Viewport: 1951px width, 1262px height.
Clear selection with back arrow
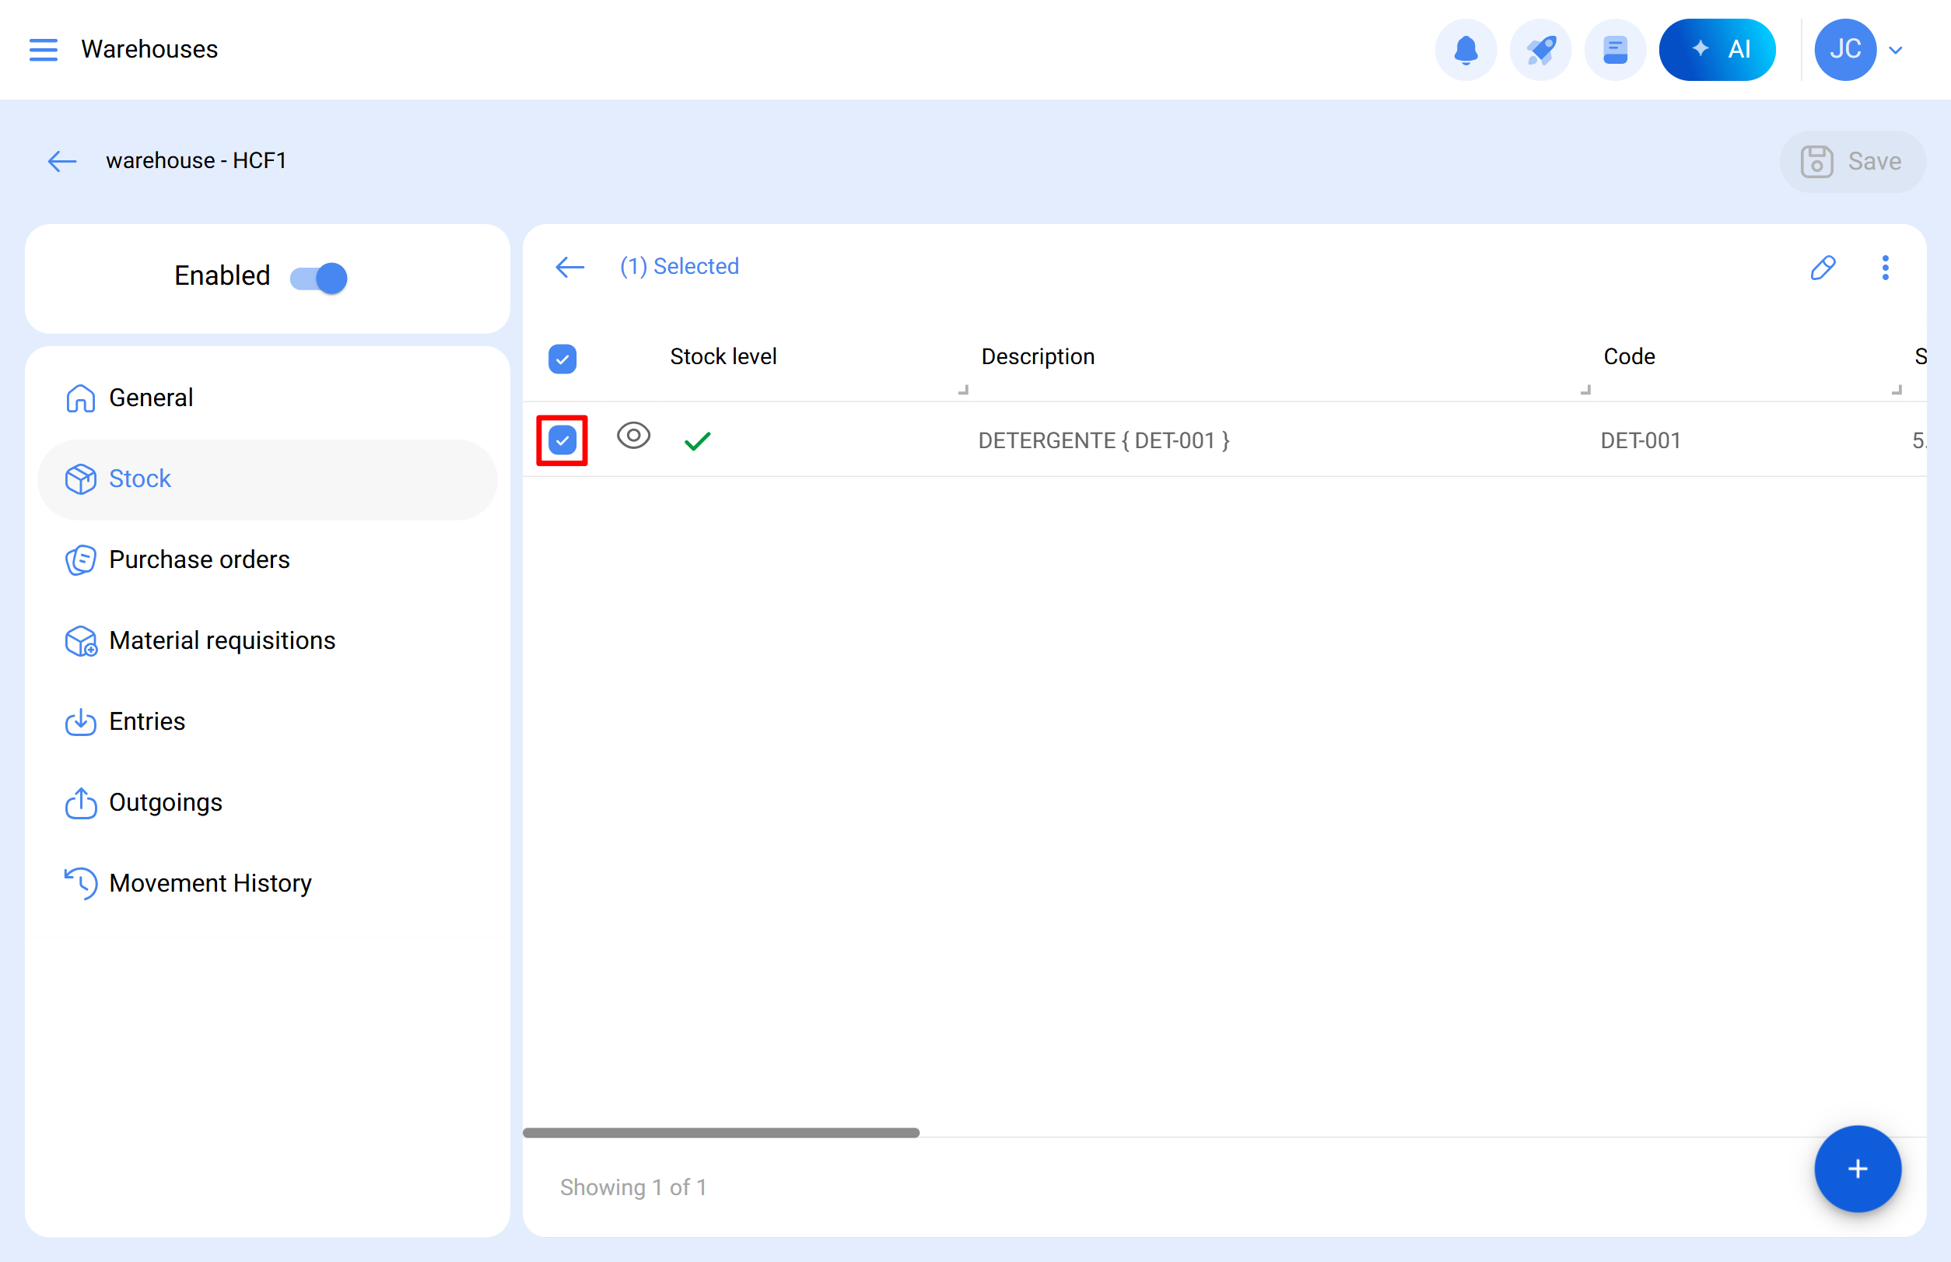coord(569,266)
